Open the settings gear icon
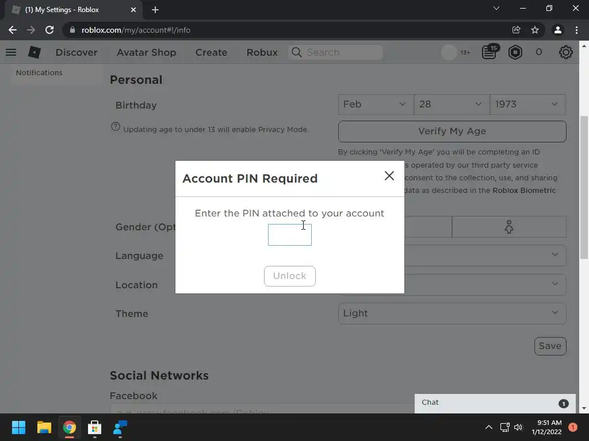The height and width of the screenshot is (441, 589). 565,52
